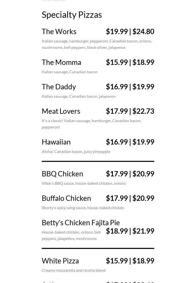The height and width of the screenshot is (283, 196).
Task: Click The Daddy ingredients with jalapenos
Action: click(x=79, y=96)
